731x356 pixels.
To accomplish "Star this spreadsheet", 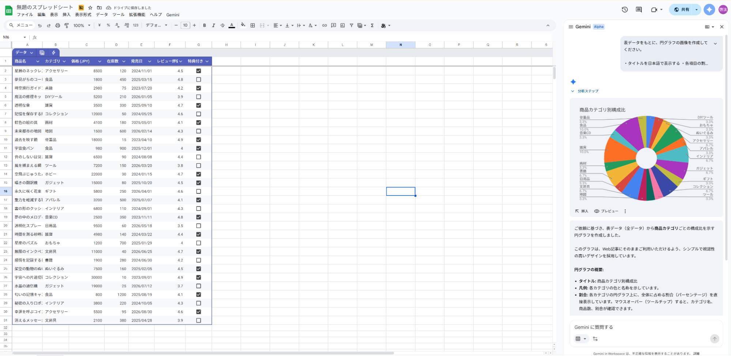I will click(90, 8).
